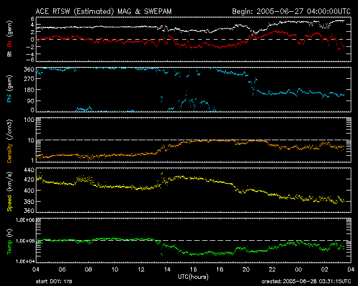The image size is (358, 286).
Task: Click the red Bz axis label
Action: pos(10,44)
